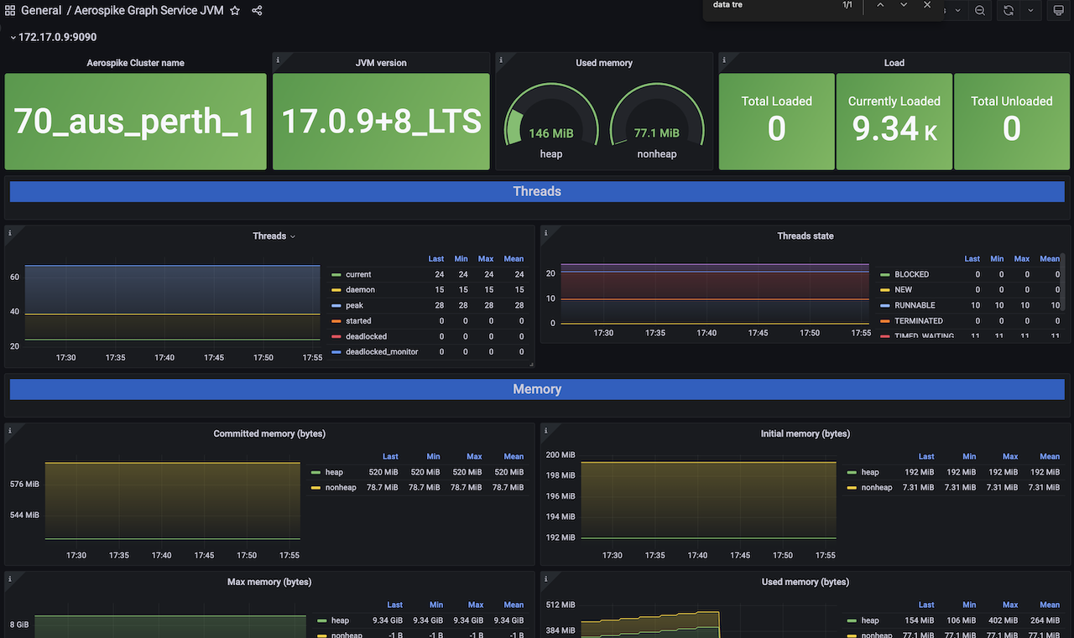The width and height of the screenshot is (1074, 638).
Task: Open Threads state panel title menu
Action: pos(805,236)
